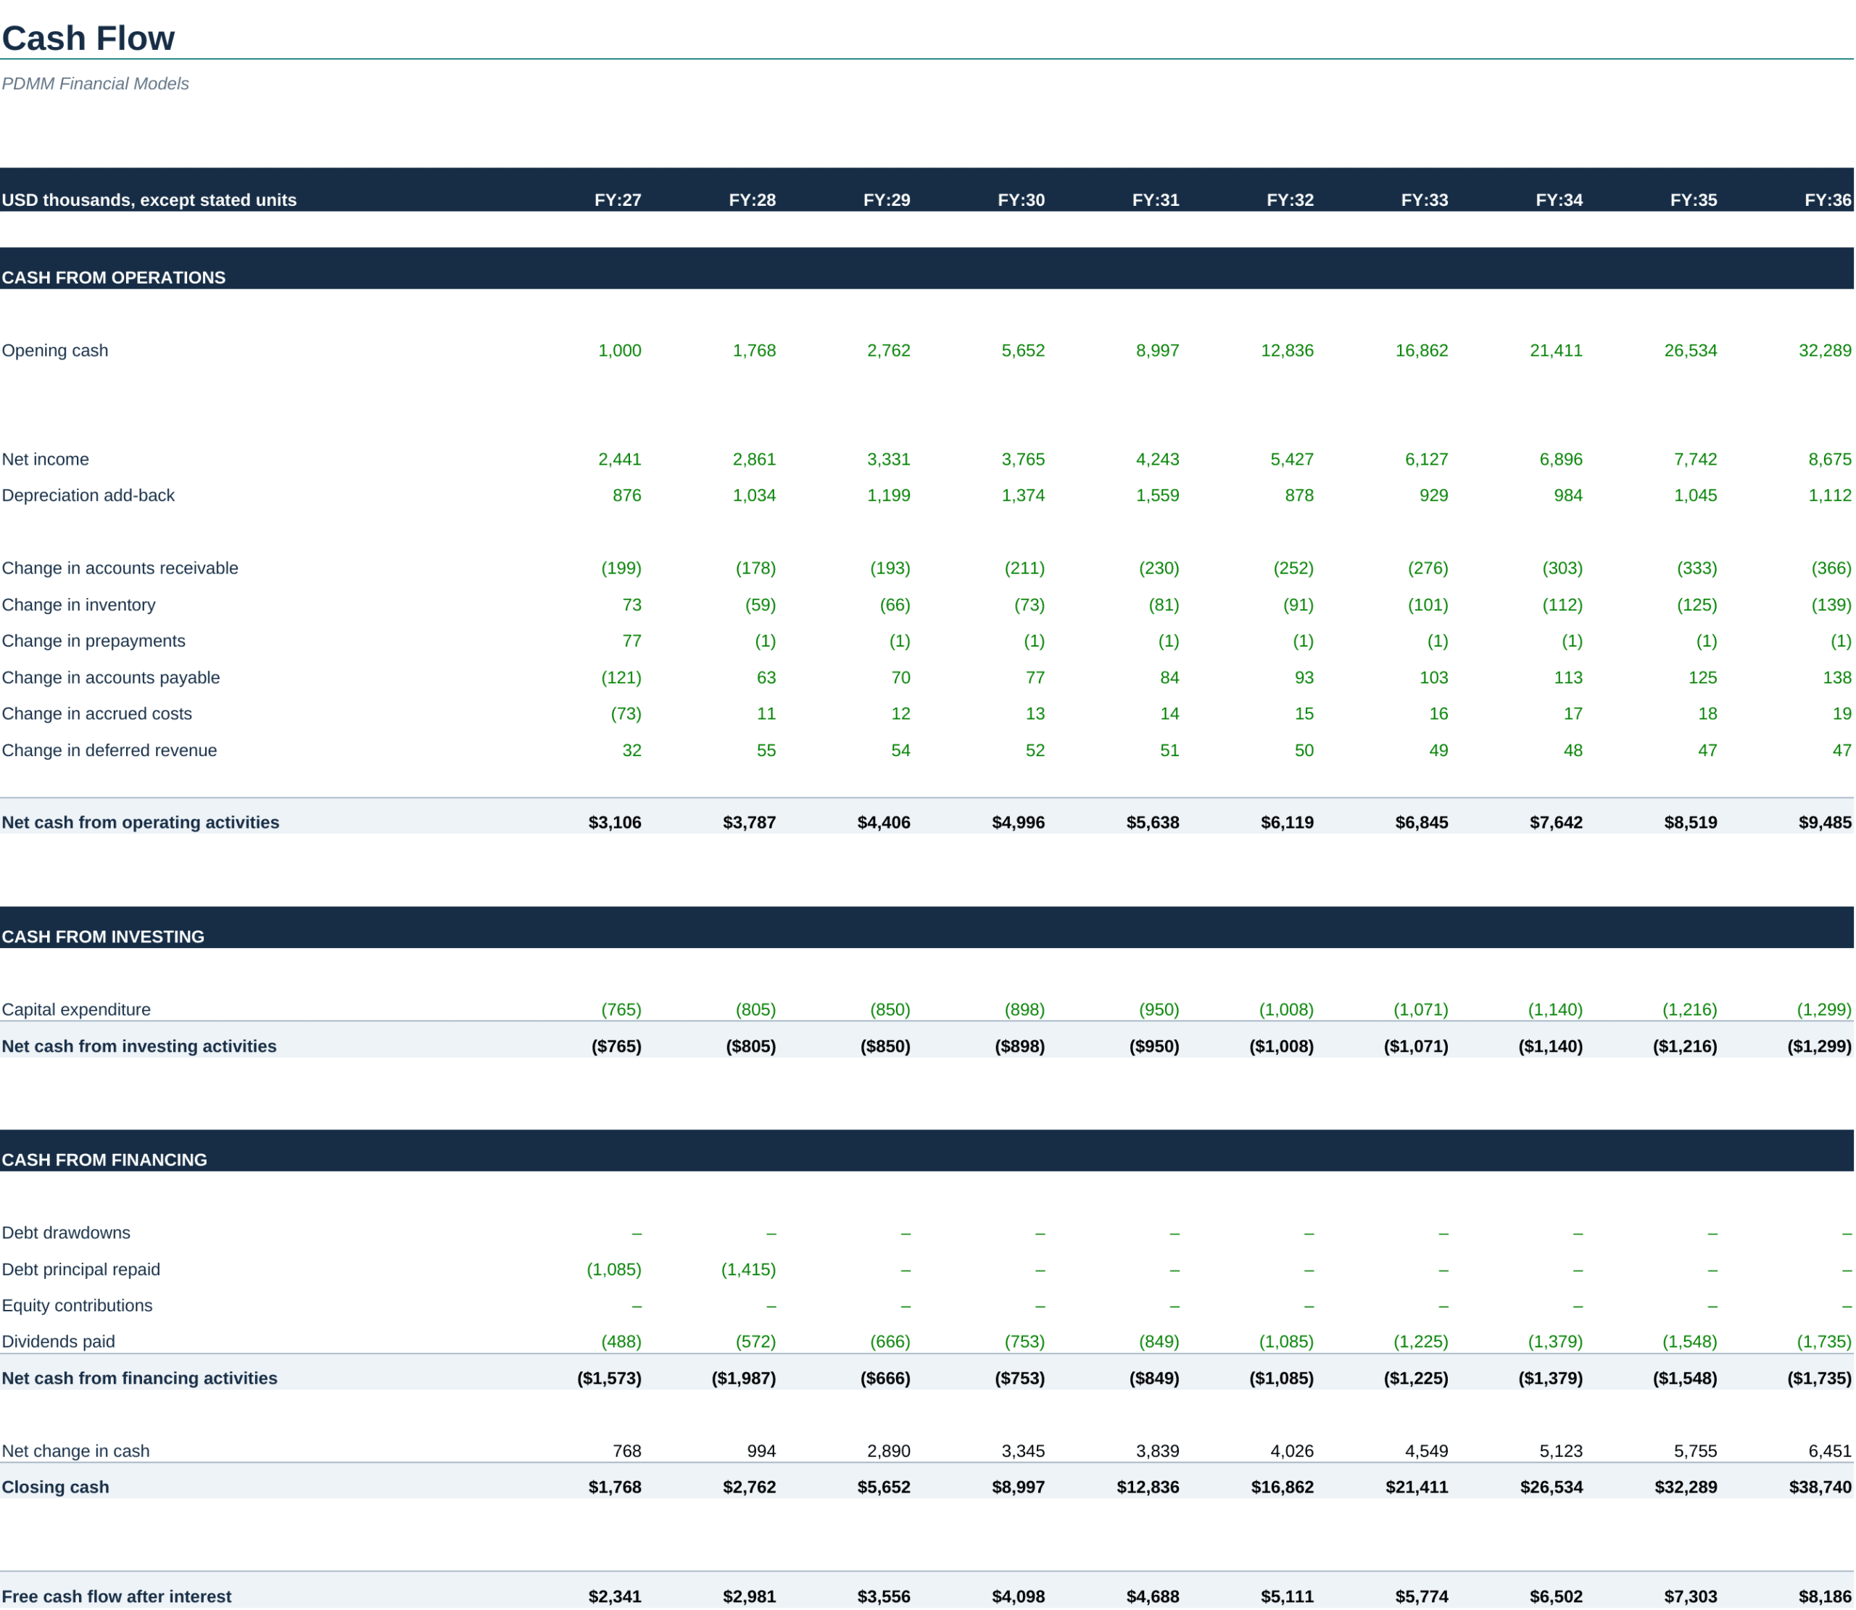
Task: Click FY:36 Change in inventory value (139)
Action: 1832,605
